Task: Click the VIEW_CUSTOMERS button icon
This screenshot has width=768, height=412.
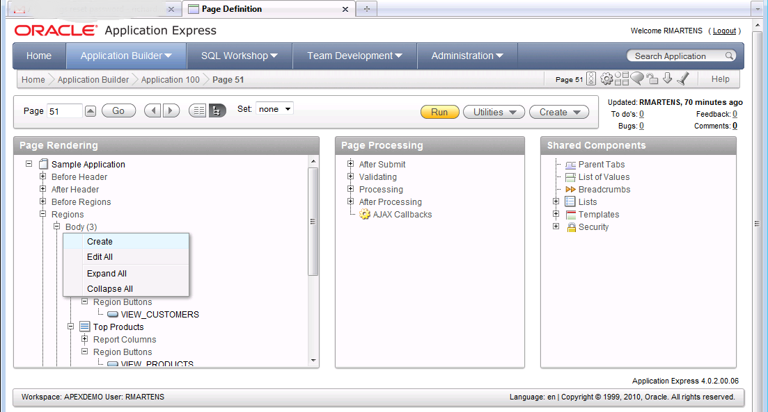Action: click(x=113, y=314)
